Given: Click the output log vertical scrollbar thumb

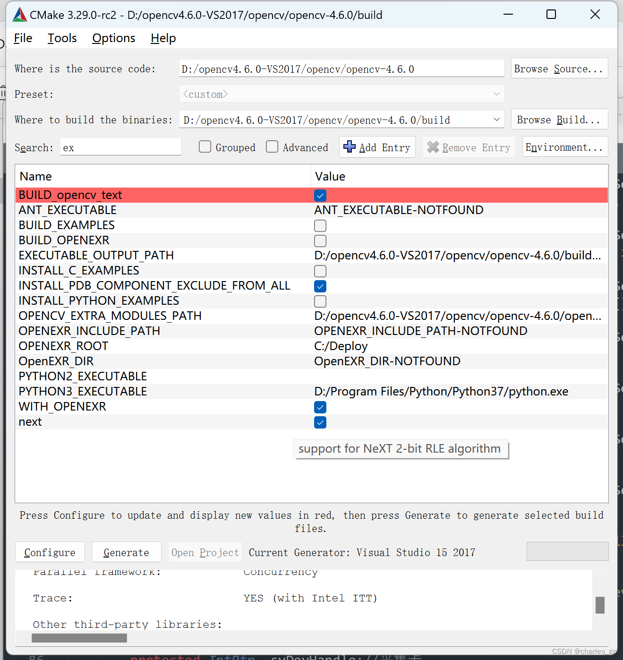Looking at the screenshot, I should [600, 605].
